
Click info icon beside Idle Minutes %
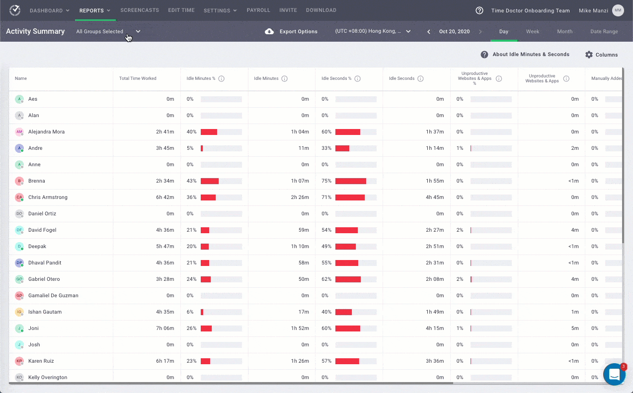[x=222, y=78]
